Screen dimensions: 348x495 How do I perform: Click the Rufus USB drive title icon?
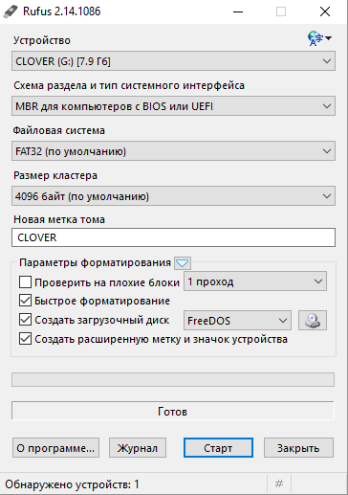11,11
